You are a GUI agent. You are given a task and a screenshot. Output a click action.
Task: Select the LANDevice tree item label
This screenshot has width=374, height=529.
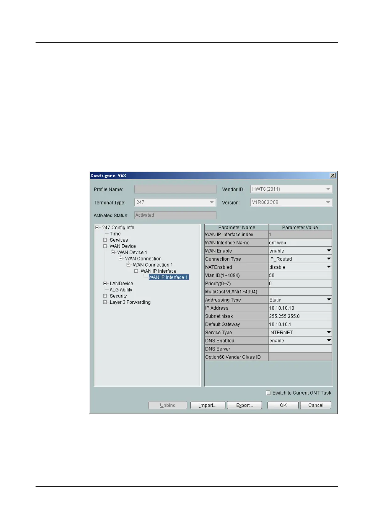(121, 283)
